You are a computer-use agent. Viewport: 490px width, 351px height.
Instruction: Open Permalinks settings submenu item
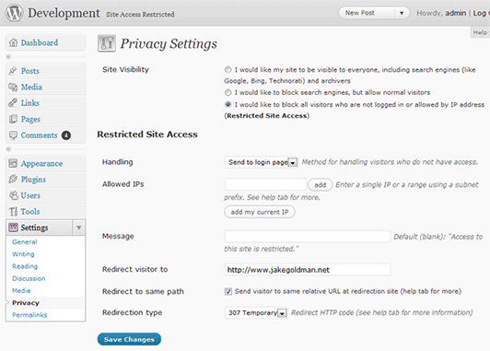(29, 315)
